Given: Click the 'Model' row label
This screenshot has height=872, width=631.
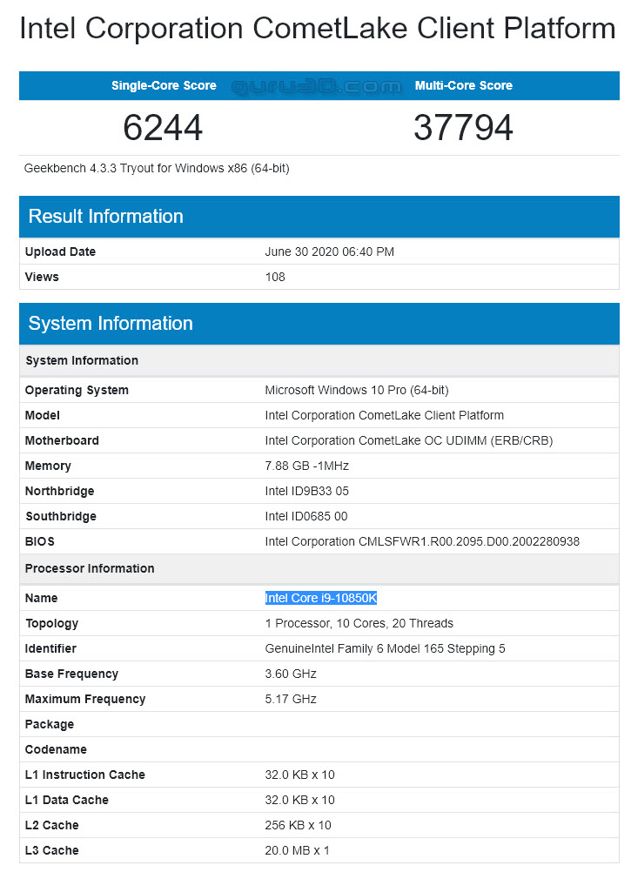Looking at the screenshot, I should tap(43, 415).
